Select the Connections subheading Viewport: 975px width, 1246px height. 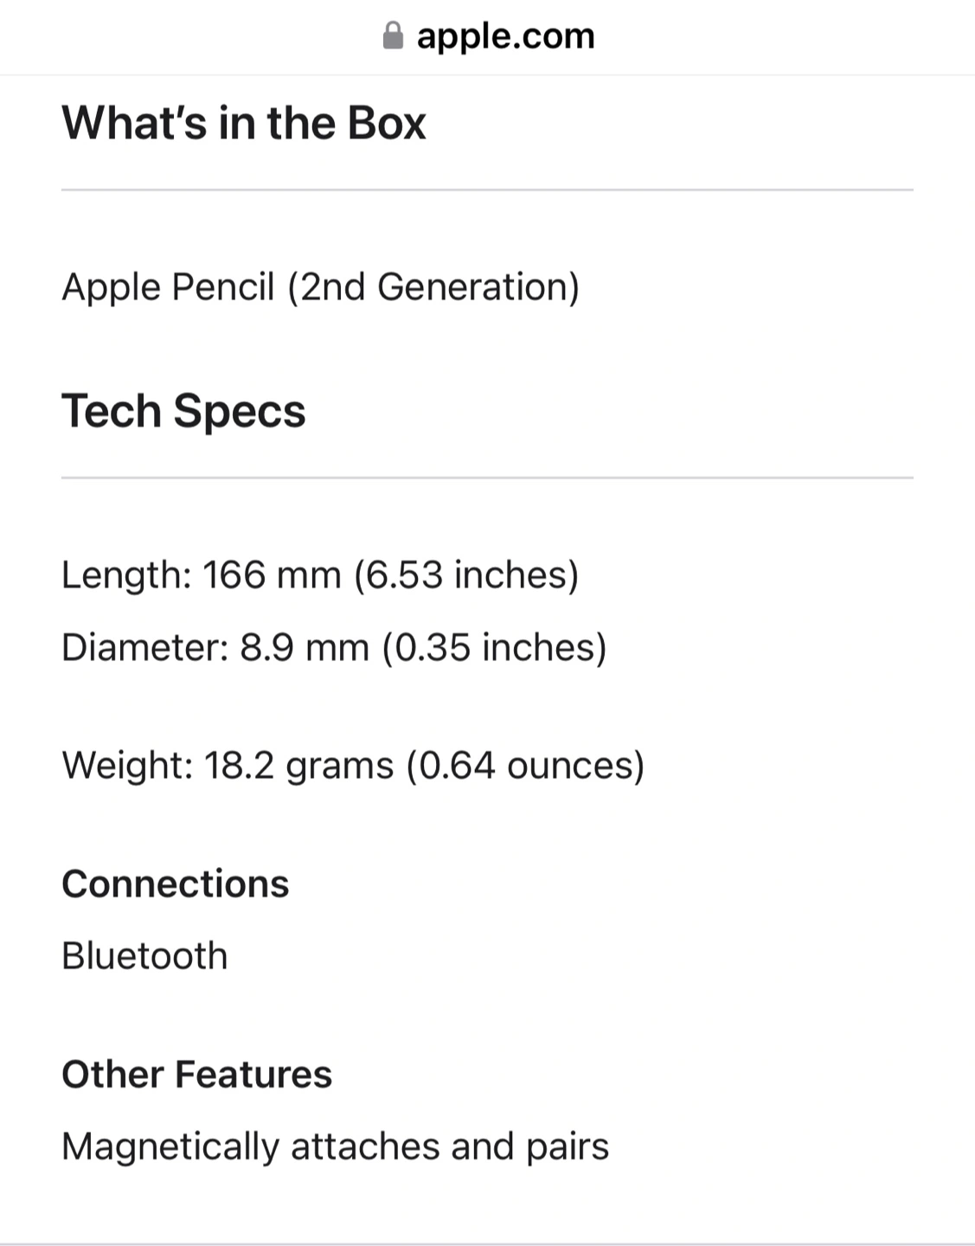176,883
